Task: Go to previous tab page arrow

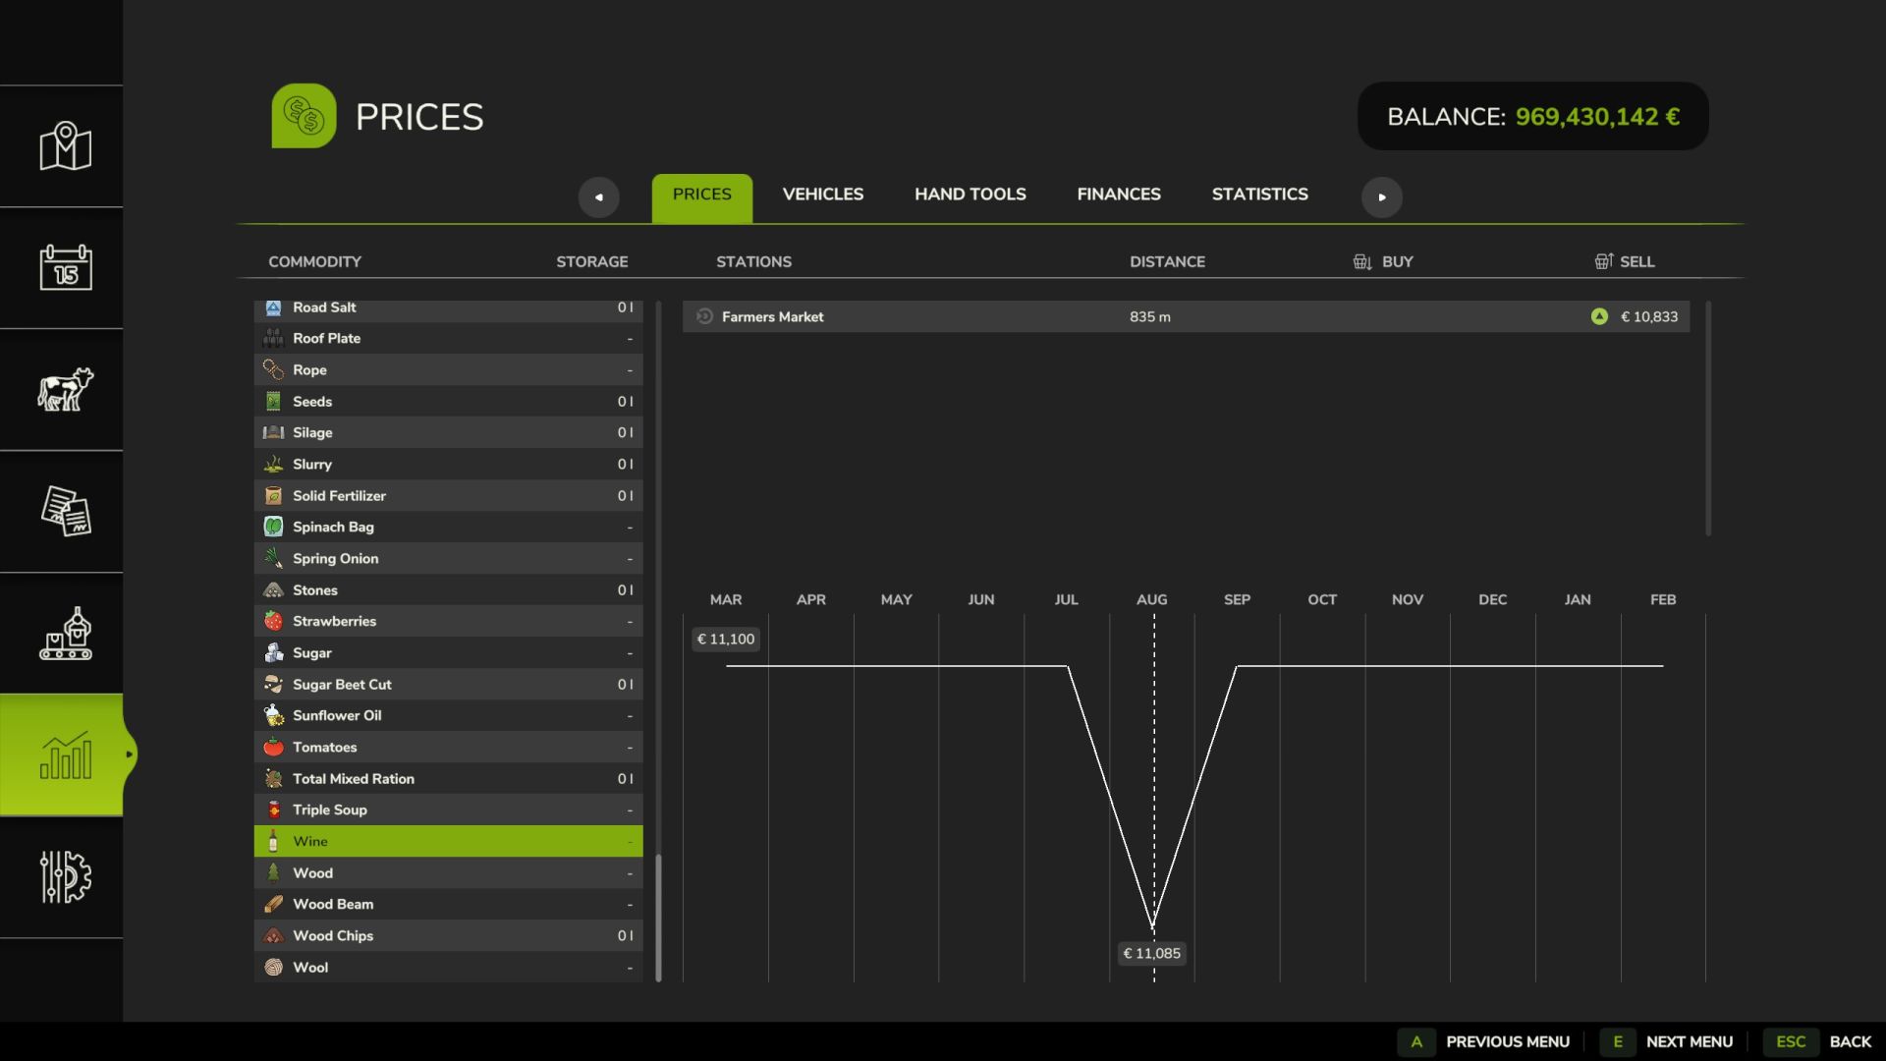Action: 598,196
